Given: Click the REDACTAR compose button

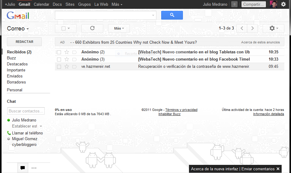Looking at the screenshot, I should pos(24,42).
